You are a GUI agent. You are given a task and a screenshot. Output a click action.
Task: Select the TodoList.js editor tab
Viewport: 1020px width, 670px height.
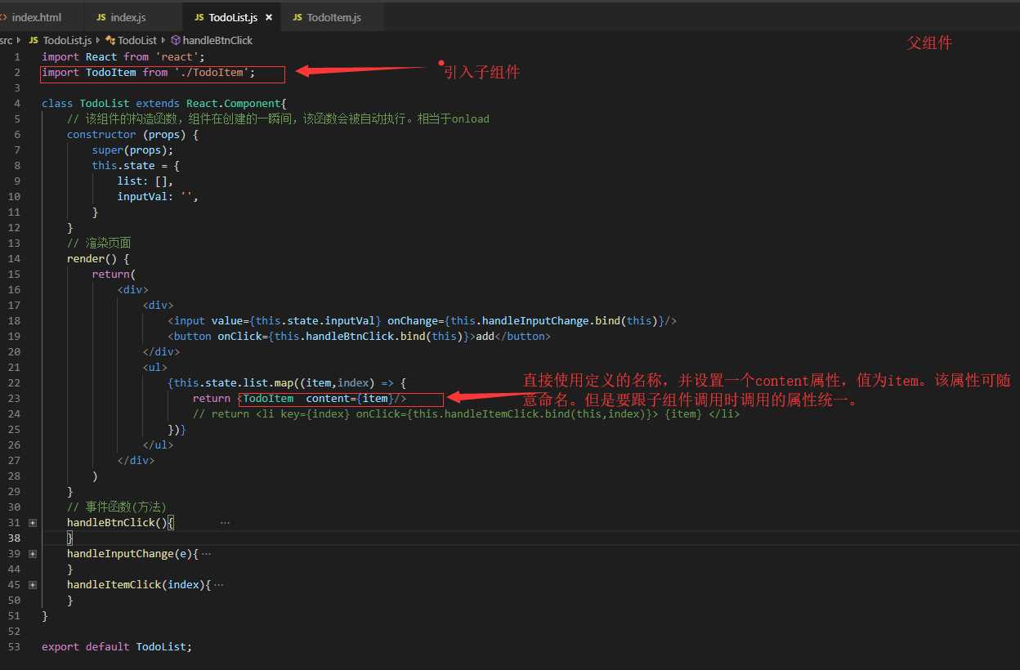[x=231, y=17]
